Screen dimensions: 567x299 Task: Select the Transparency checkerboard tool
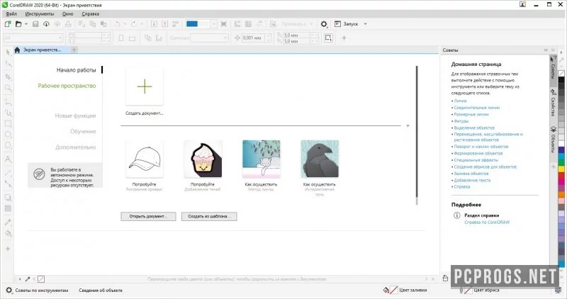pos(8,208)
